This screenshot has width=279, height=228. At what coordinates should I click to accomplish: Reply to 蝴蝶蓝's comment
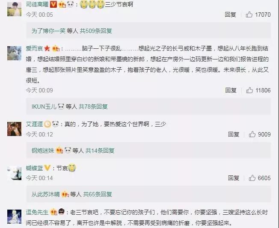(234, 178)
